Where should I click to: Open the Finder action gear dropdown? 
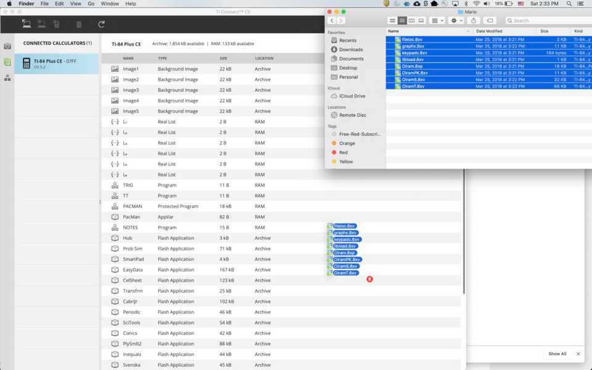tap(456, 20)
